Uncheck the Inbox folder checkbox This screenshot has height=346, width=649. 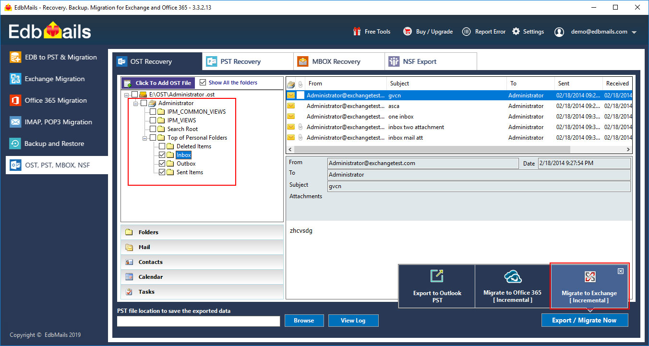[x=162, y=155]
